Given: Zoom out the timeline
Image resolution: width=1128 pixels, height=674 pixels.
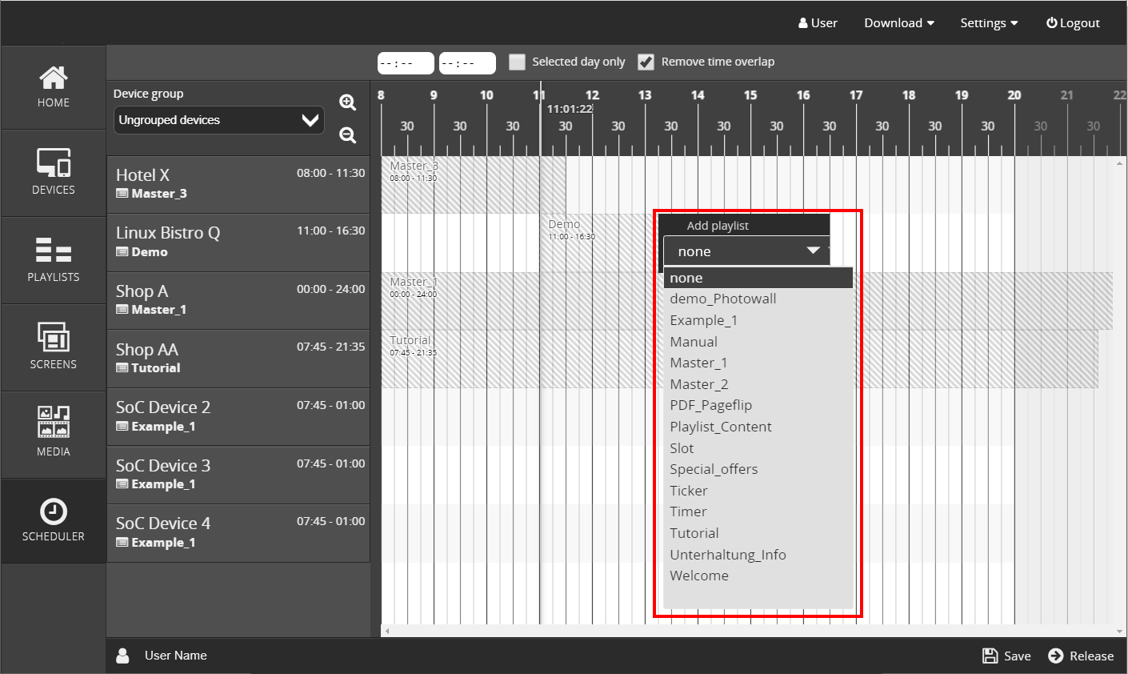Looking at the screenshot, I should (x=347, y=135).
